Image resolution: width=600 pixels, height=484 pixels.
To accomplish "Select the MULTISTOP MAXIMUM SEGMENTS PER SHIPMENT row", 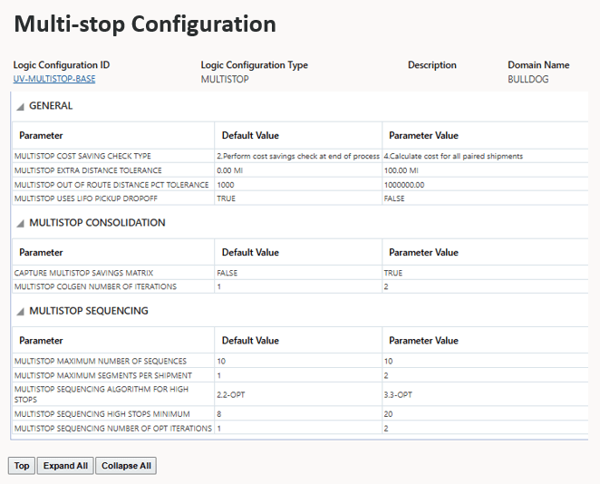I will click(x=103, y=375).
